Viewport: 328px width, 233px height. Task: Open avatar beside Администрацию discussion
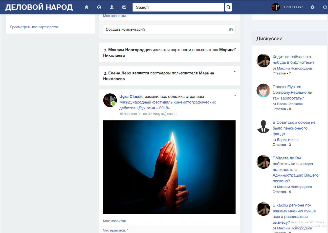(x=263, y=162)
